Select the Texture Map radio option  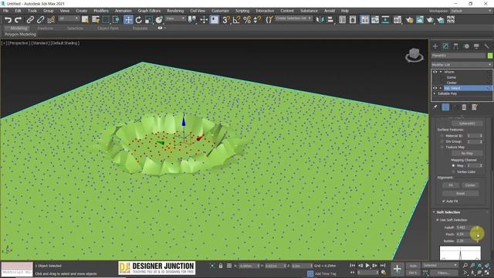[442, 147]
